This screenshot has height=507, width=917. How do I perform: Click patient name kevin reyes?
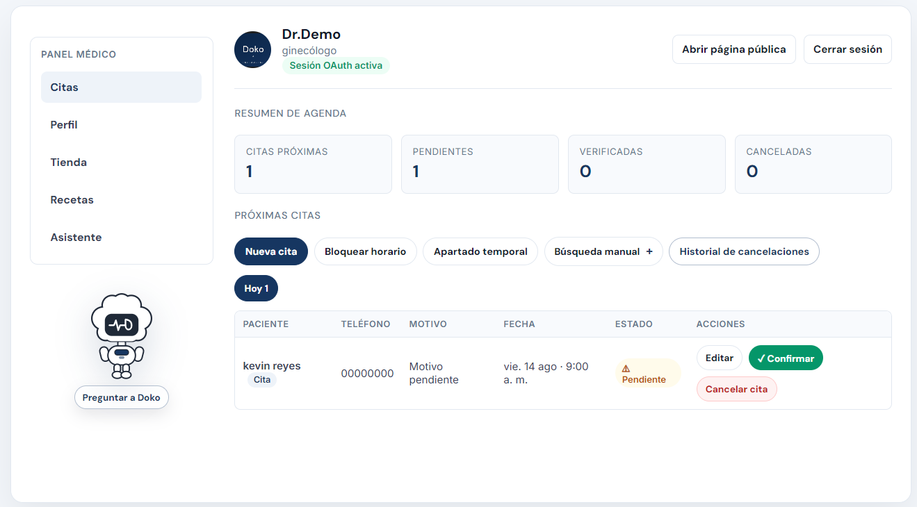[x=272, y=365]
